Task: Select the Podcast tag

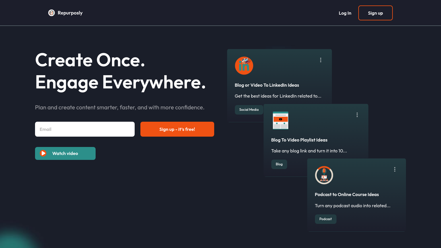Action: click(325, 219)
